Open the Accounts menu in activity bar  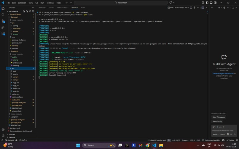tap(3, 129)
